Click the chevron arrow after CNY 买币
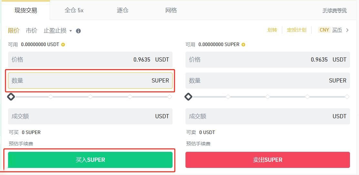Screen dimensions: 359x175 coord(347,30)
